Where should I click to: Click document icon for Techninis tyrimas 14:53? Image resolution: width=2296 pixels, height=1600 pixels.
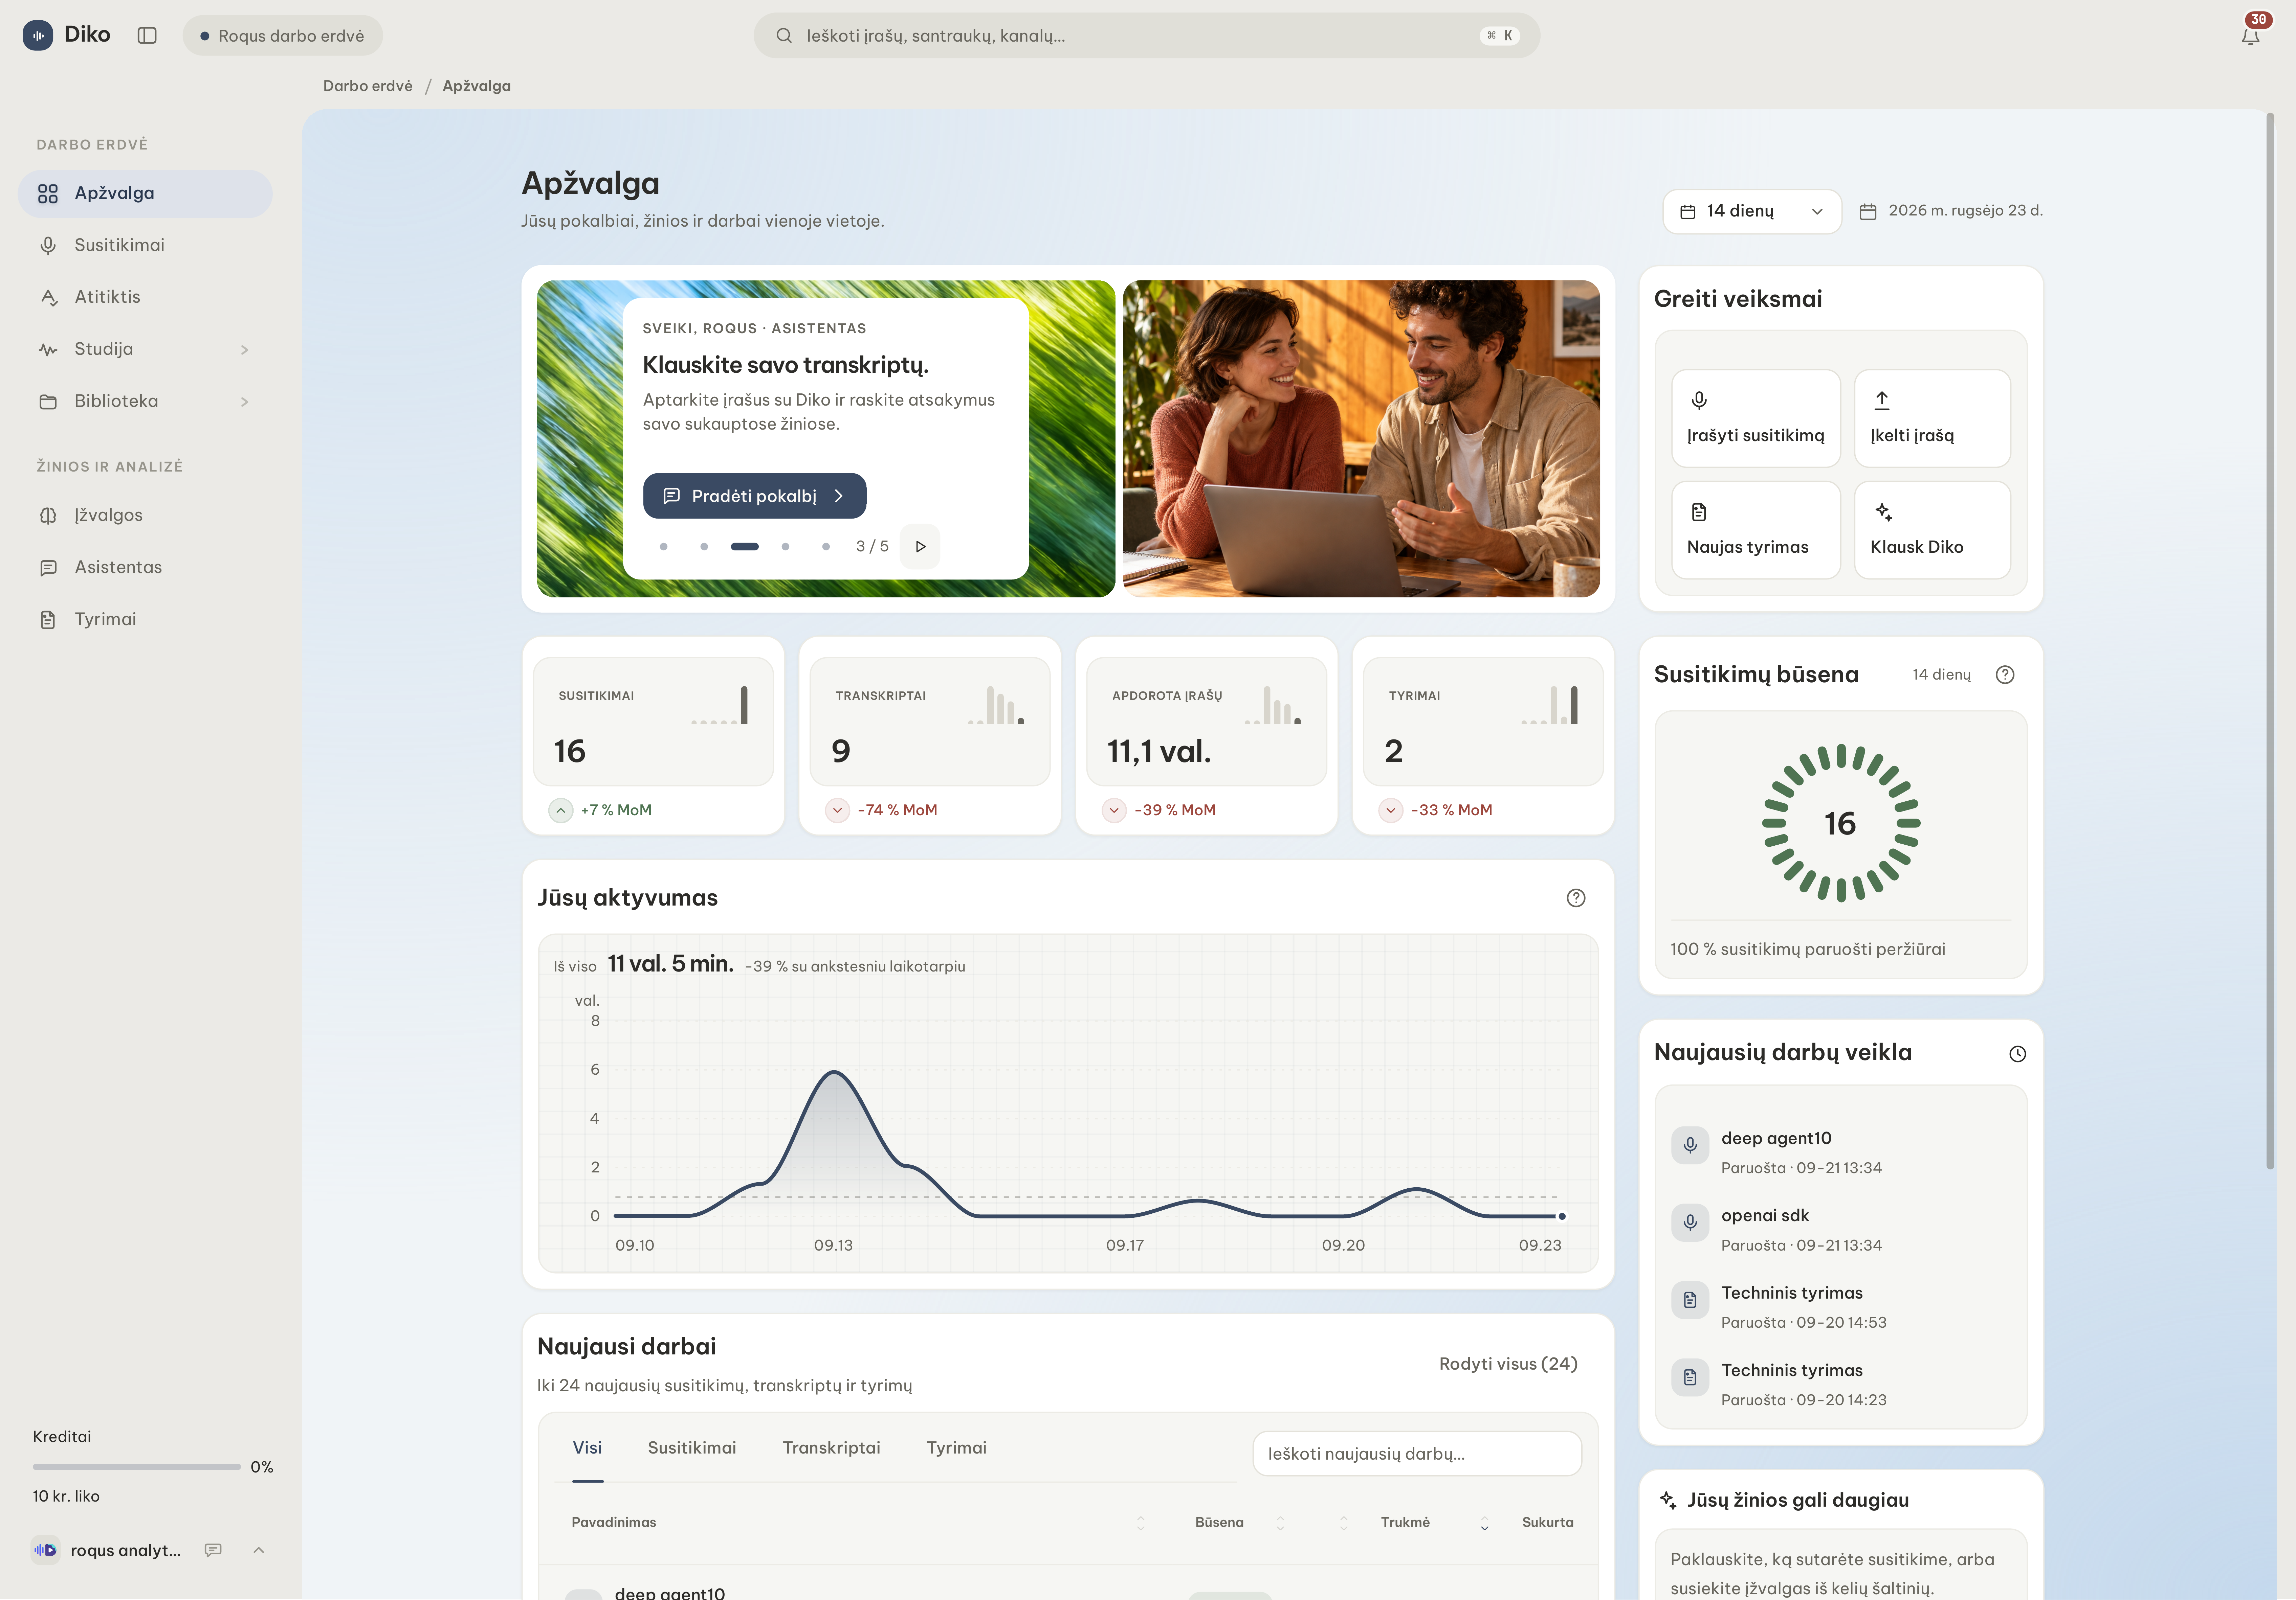(1690, 1300)
